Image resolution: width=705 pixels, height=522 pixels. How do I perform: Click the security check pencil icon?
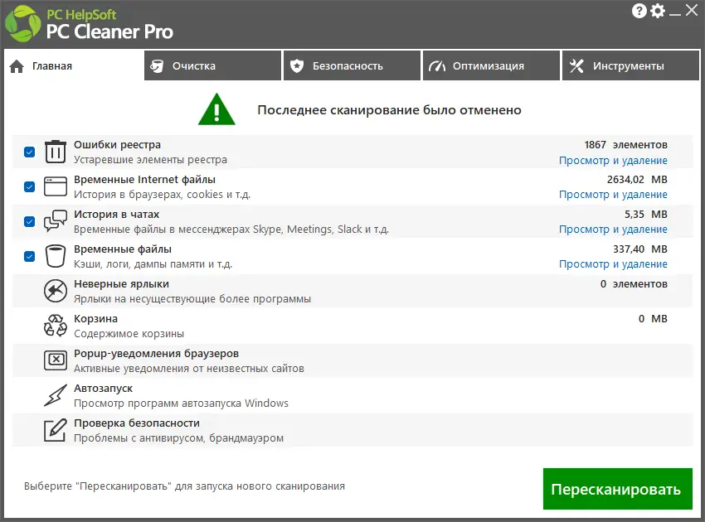point(55,430)
